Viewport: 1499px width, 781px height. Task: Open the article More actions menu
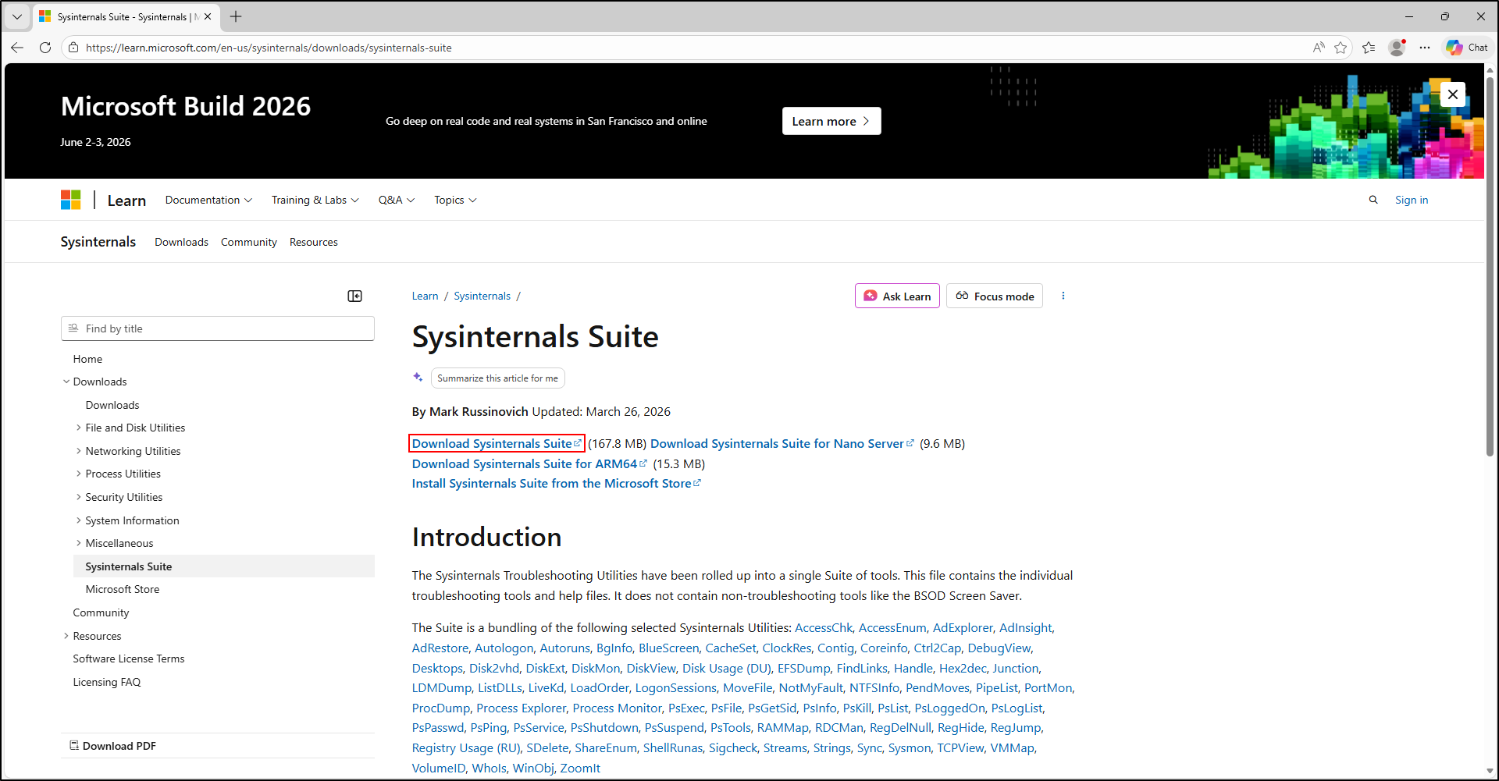(1063, 296)
